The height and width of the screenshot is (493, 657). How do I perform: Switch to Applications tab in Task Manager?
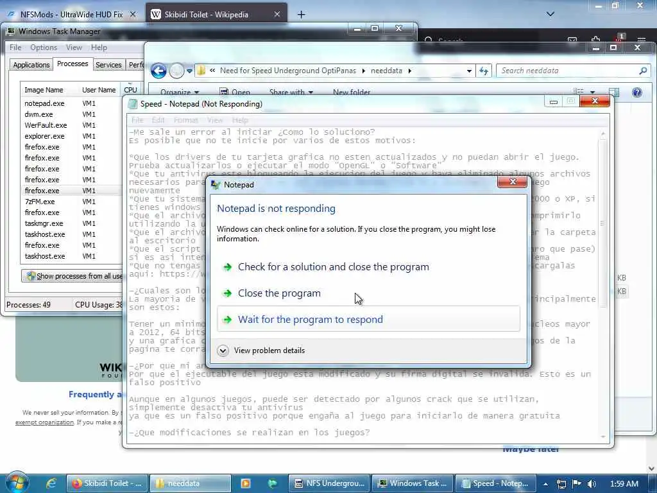pos(31,65)
